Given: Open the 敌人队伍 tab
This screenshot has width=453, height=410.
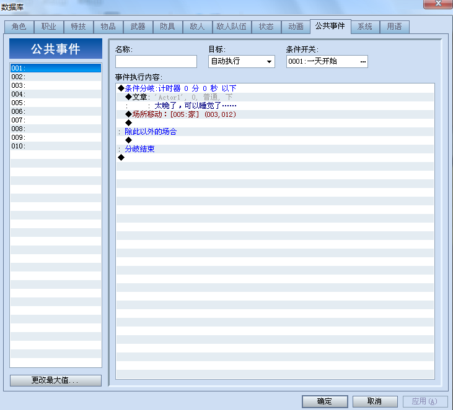Looking at the screenshot, I should tap(232, 27).
